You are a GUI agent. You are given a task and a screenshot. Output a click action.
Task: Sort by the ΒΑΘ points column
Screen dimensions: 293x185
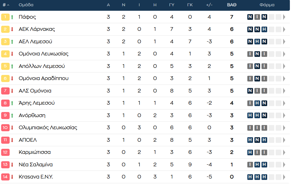click(x=232, y=5)
